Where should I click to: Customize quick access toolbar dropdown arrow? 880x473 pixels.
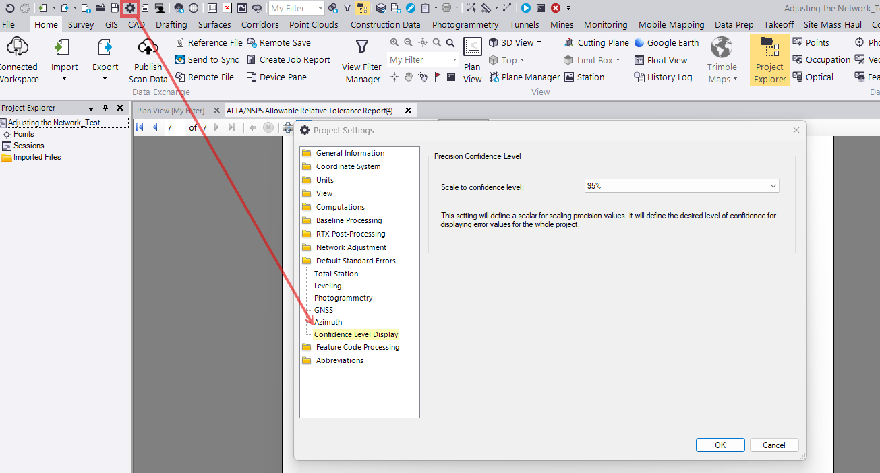click(x=569, y=8)
